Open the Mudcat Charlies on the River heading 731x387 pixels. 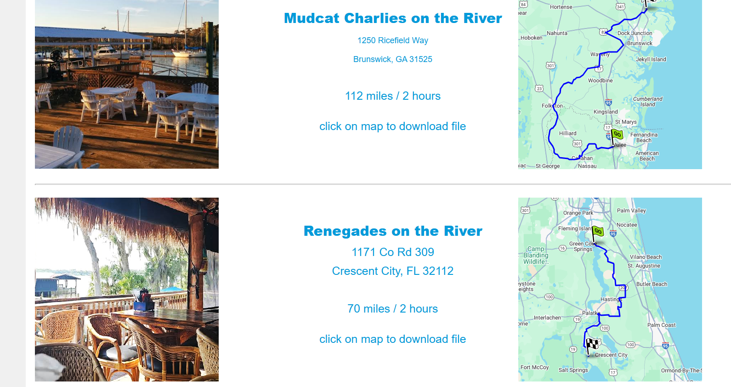(393, 18)
